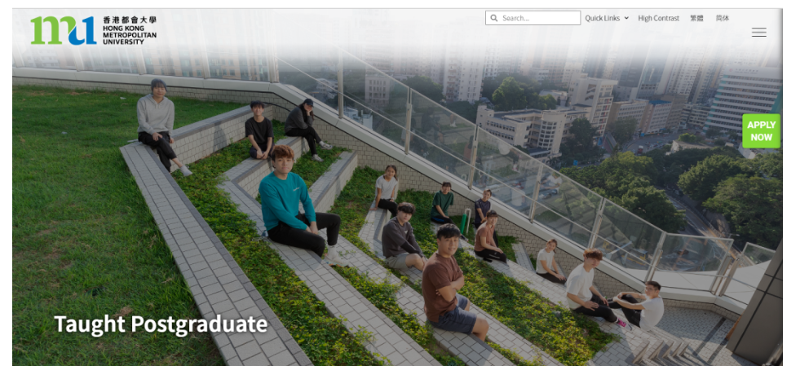The image size is (787, 366).
Task: Click the student in the brown t-shirt
Action: [451, 282]
